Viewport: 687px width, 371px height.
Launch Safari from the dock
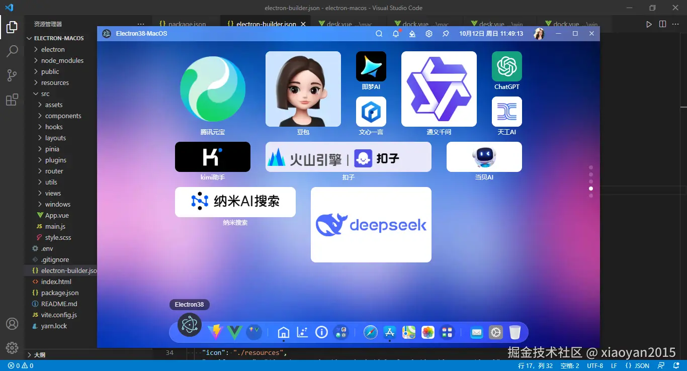click(x=370, y=332)
